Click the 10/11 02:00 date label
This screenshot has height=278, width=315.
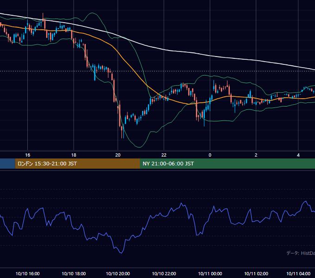click(256, 273)
